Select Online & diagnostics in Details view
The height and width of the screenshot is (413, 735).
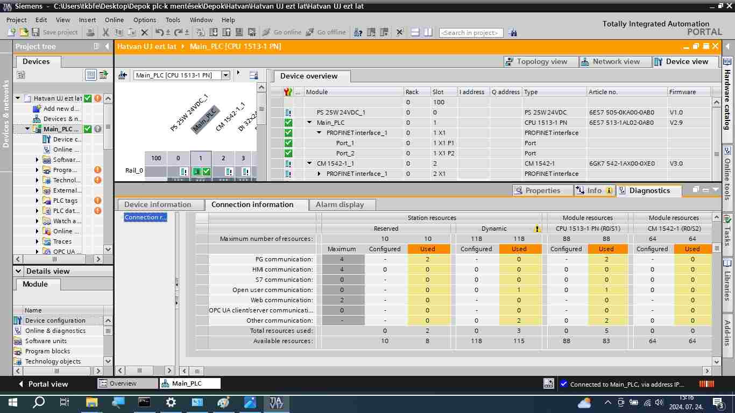coord(59,331)
